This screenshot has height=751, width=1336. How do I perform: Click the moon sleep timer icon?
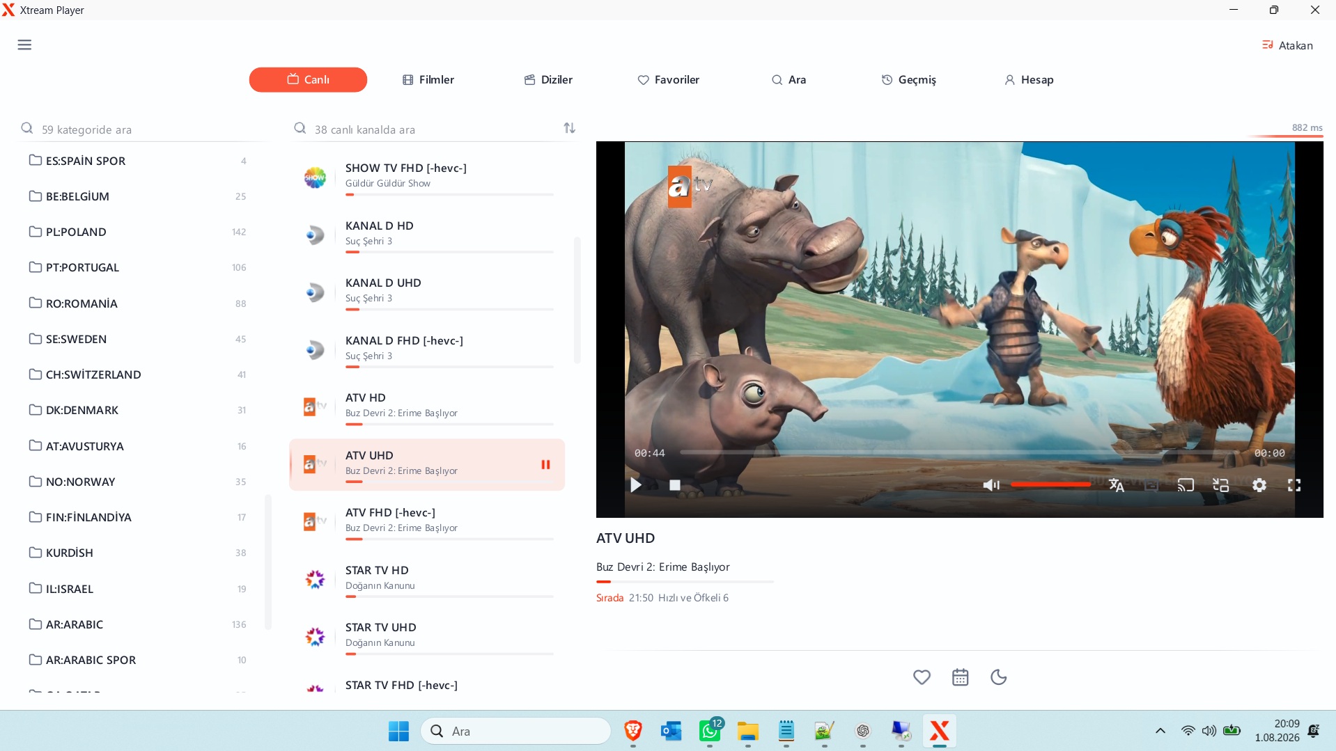[999, 677]
